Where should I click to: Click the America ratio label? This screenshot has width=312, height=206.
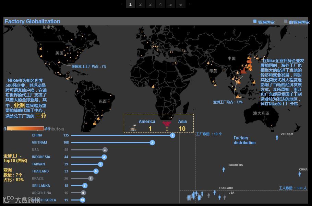pyautogui.click(x=147, y=121)
